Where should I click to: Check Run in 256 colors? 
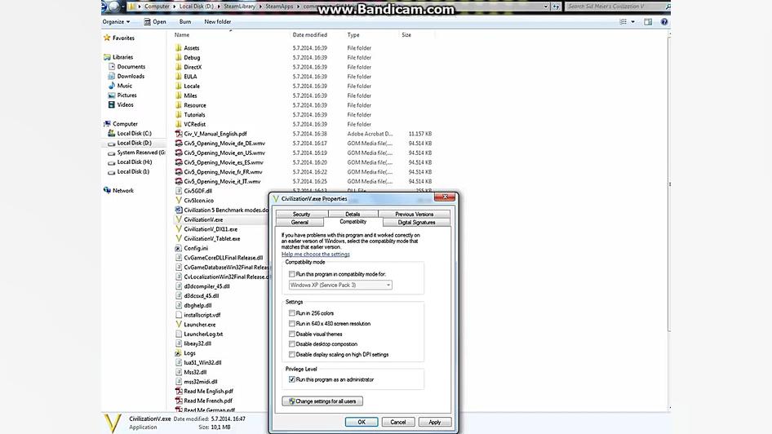pyautogui.click(x=292, y=313)
